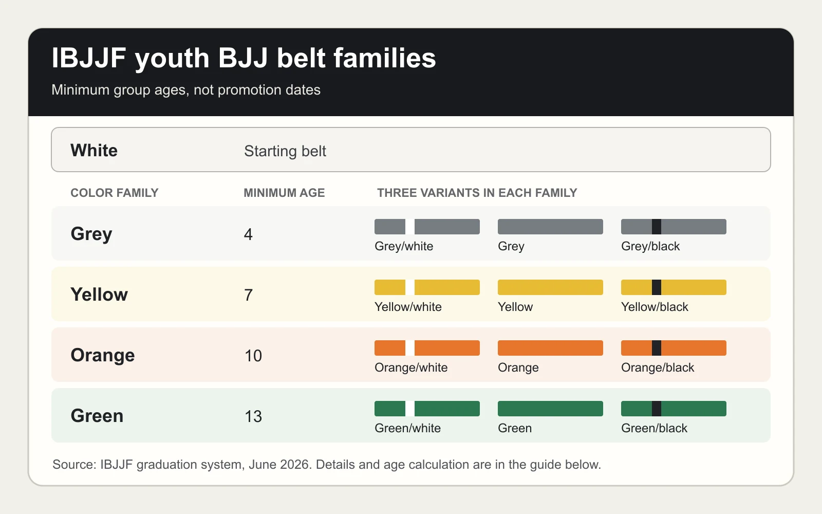Click the source note about IBJJF graduation system
The width and height of the screenshot is (822, 514).
[x=327, y=465]
